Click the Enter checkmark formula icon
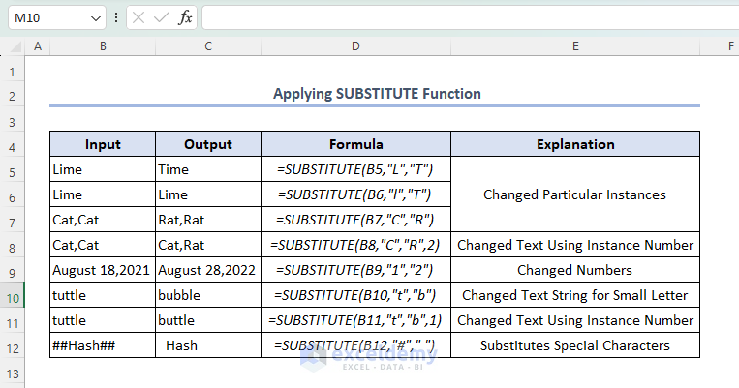Viewport: 739px width, 388px height. coord(162,18)
